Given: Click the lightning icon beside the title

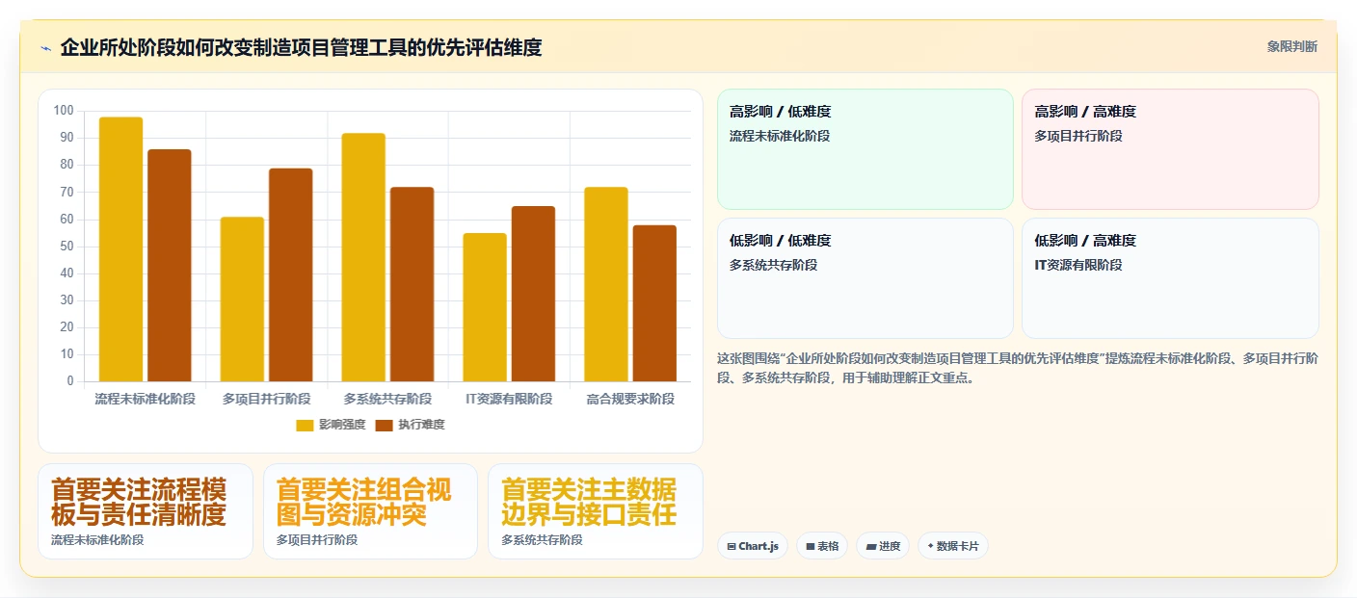Looking at the screenshot, I should (45, 48).
